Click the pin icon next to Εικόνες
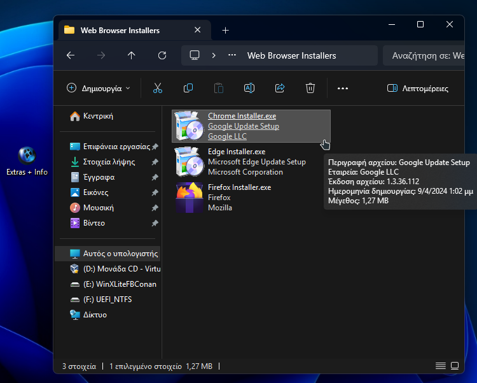 155,192
